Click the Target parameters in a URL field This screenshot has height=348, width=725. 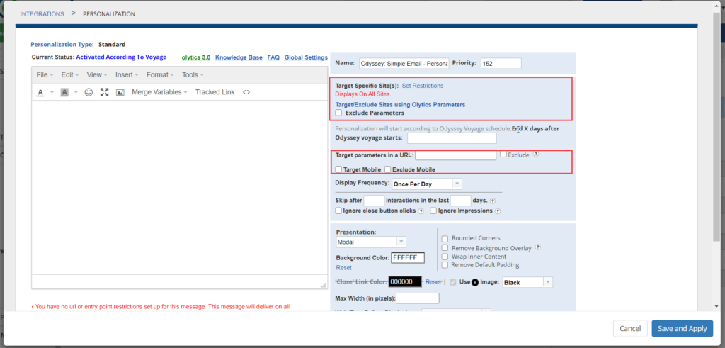(455, 155)
